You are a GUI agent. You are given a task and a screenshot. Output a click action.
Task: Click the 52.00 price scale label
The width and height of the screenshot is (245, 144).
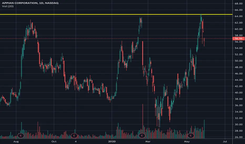239,54
